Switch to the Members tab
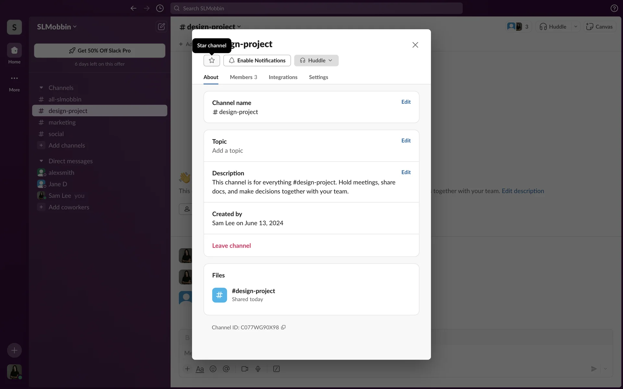Image resolution: width=623 pixels, height=389 pixels. tap(243, 77)
